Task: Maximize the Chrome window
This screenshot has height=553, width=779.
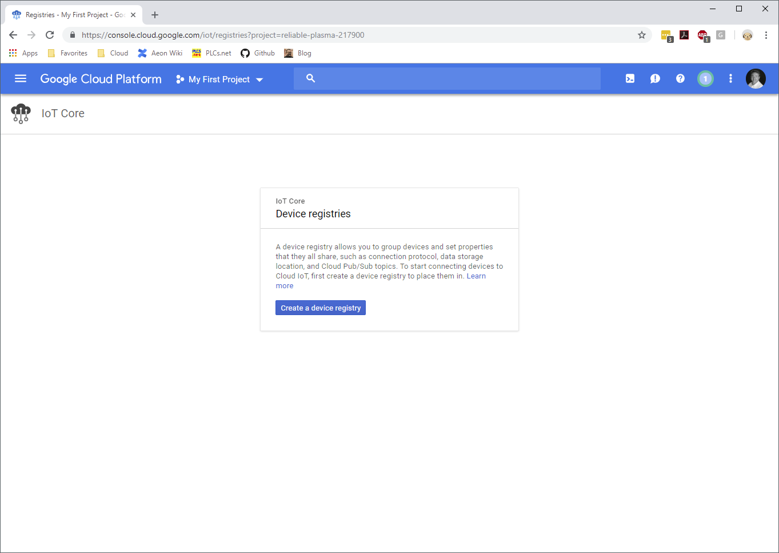Action: 739,9
